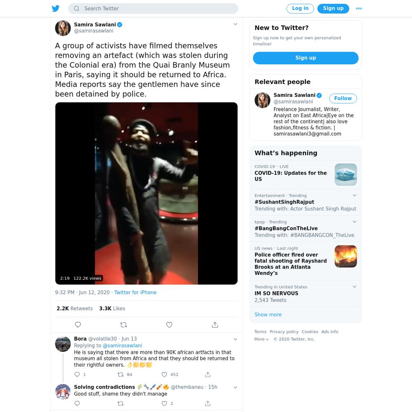The width and height of the screenshot is (412, 412).
Task: Open the Show more trends link
Action: tap(268, 314)
